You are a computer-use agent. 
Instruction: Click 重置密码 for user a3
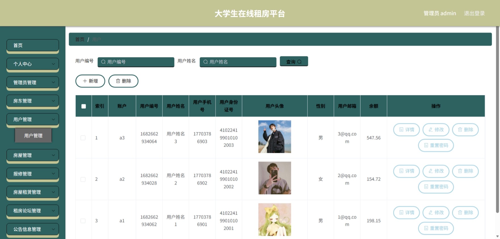(x=436, y=145)
